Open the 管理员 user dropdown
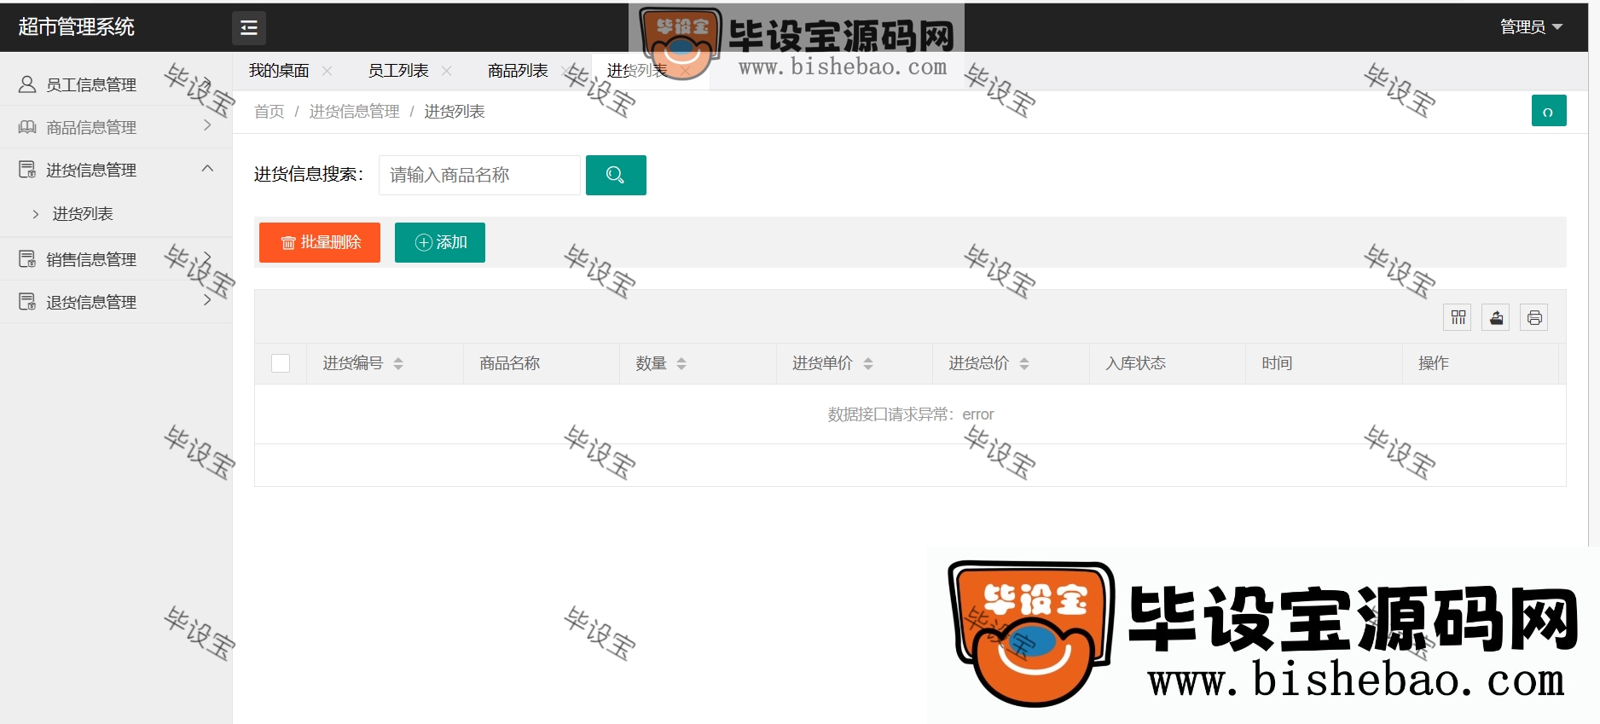 point(1531,27)
